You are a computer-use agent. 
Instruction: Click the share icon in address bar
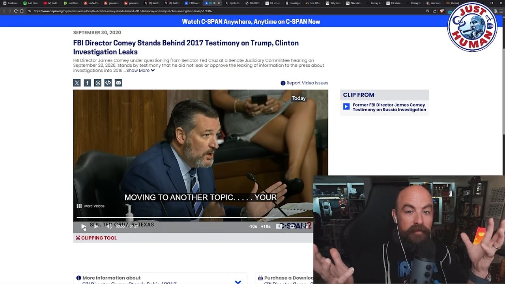click(x=434, y=11)
